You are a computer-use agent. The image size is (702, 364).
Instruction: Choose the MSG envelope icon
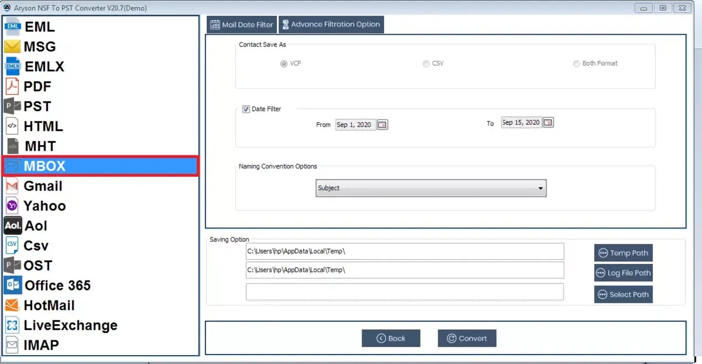[12, 46]
